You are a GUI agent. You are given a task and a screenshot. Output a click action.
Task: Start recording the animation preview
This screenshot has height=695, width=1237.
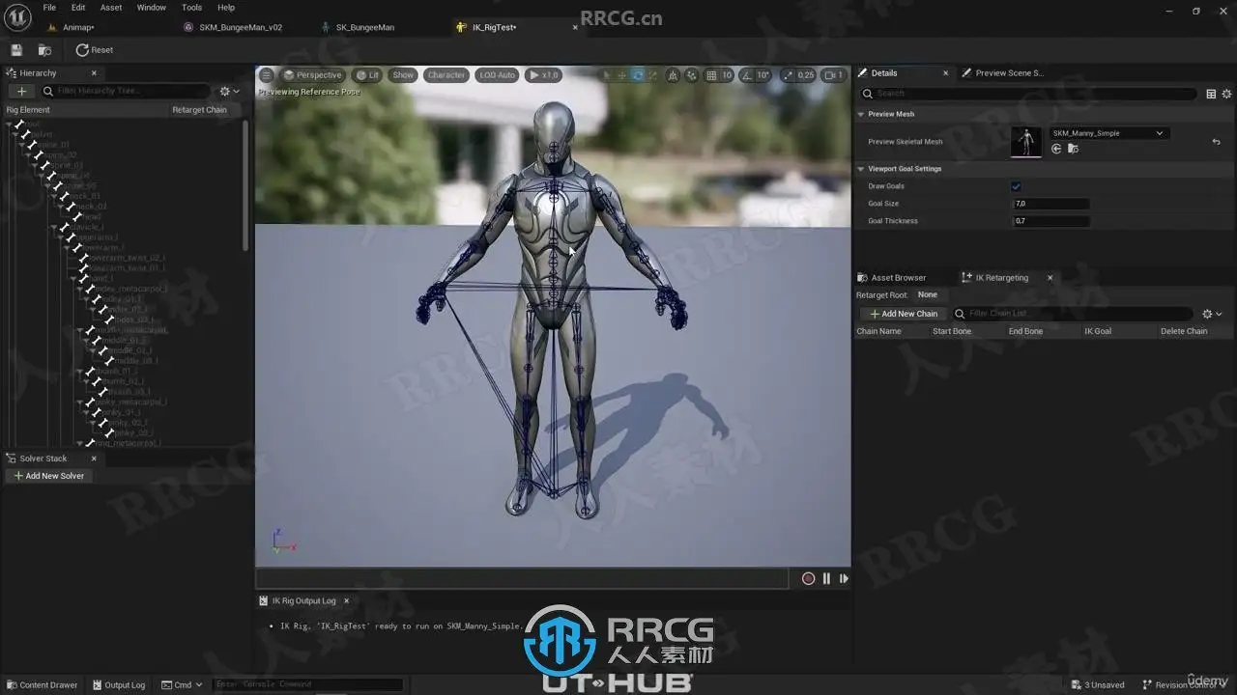(x=808, y=579)
